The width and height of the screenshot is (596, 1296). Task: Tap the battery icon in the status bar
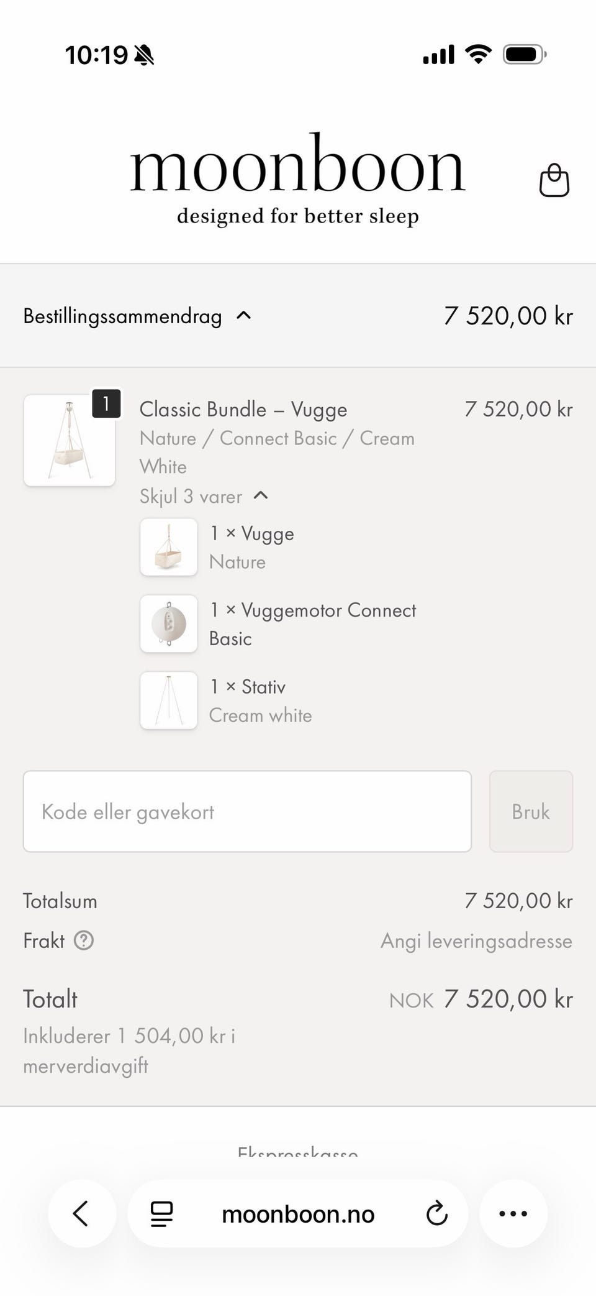click(525, 55)
